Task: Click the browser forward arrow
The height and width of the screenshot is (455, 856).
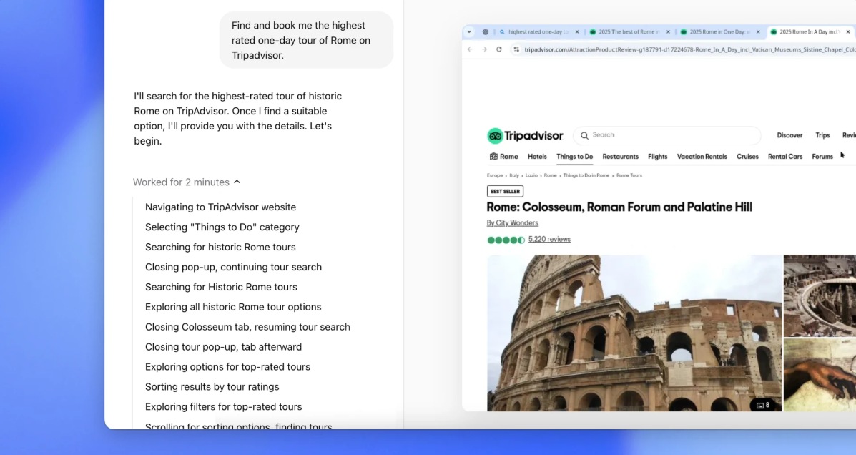Action: 484,49
